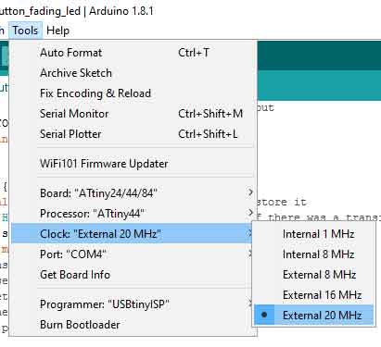Viewport: 381px width, 347px height.
Task: Launch the Serial Plotter
Action: click(133, 134)
